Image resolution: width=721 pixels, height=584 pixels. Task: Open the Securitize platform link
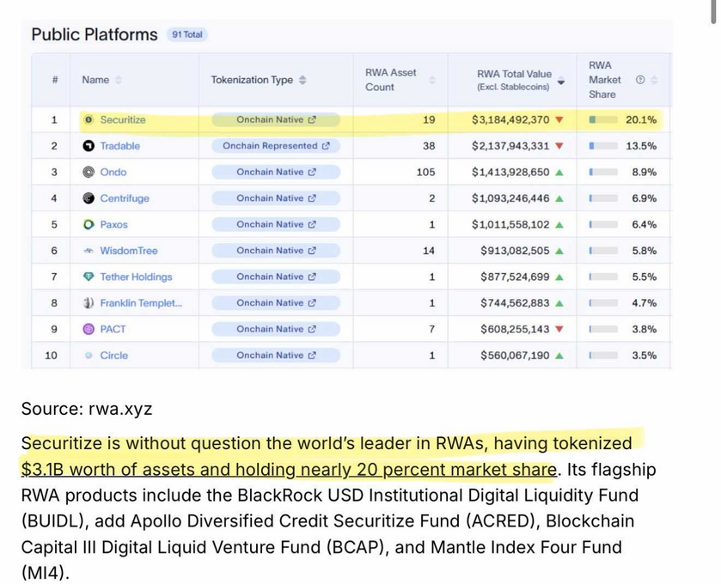[123, 119]
